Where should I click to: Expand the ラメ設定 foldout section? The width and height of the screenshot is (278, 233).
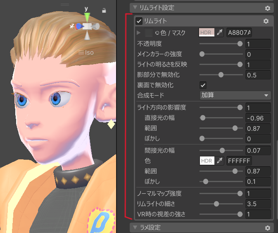tap(134, 227)
